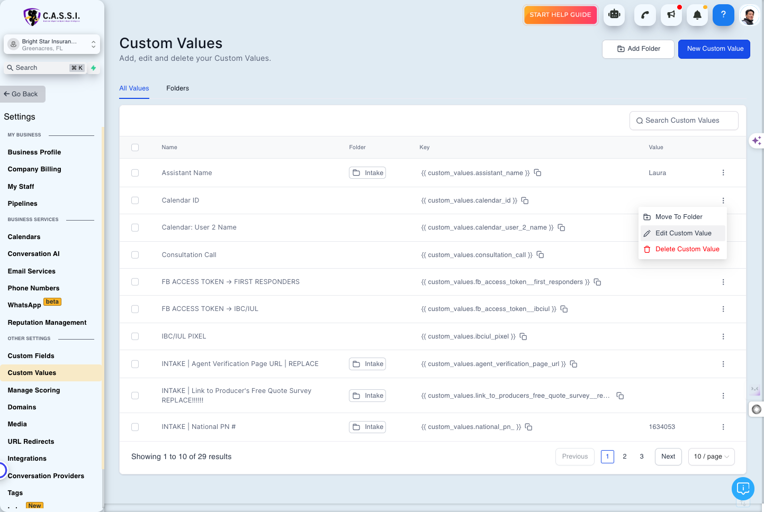Go to the Next results page
The image size is (764, 512).
point(668,456)
